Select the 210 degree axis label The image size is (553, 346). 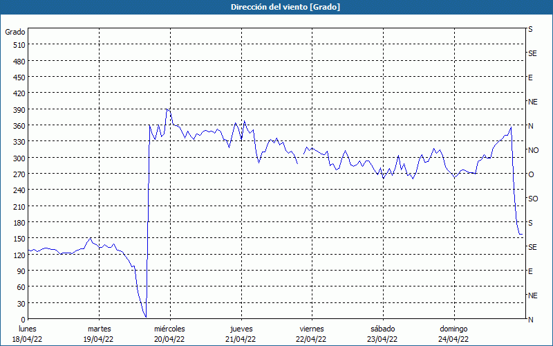(x=19, y=207)
